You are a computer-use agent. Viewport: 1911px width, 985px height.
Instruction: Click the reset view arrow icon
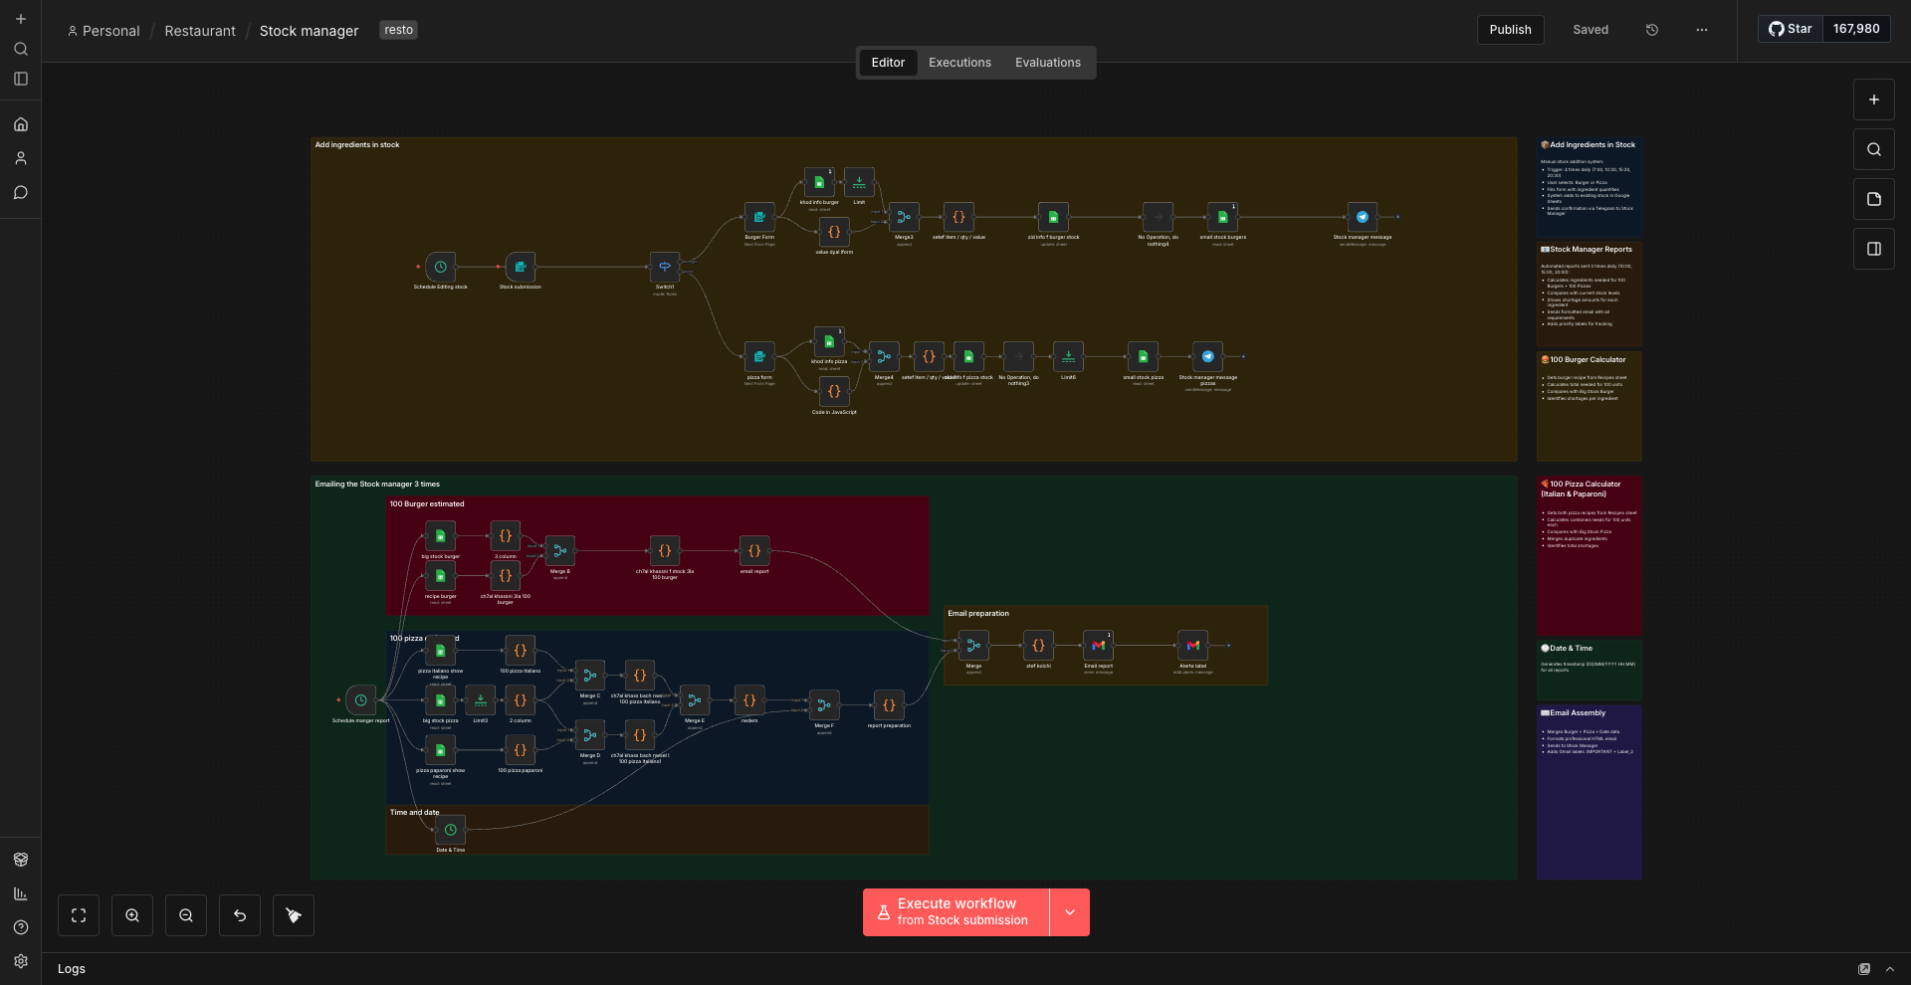pos(239,914)
